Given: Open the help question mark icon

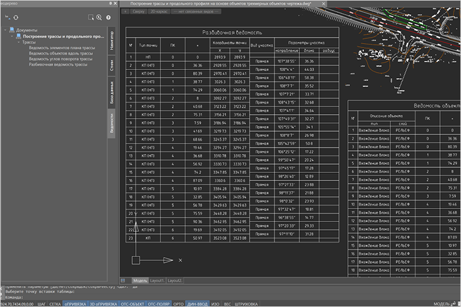Looking at the screenshot, I should [x=108, y=18].
